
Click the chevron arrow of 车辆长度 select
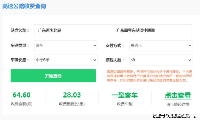pos(95,60)
